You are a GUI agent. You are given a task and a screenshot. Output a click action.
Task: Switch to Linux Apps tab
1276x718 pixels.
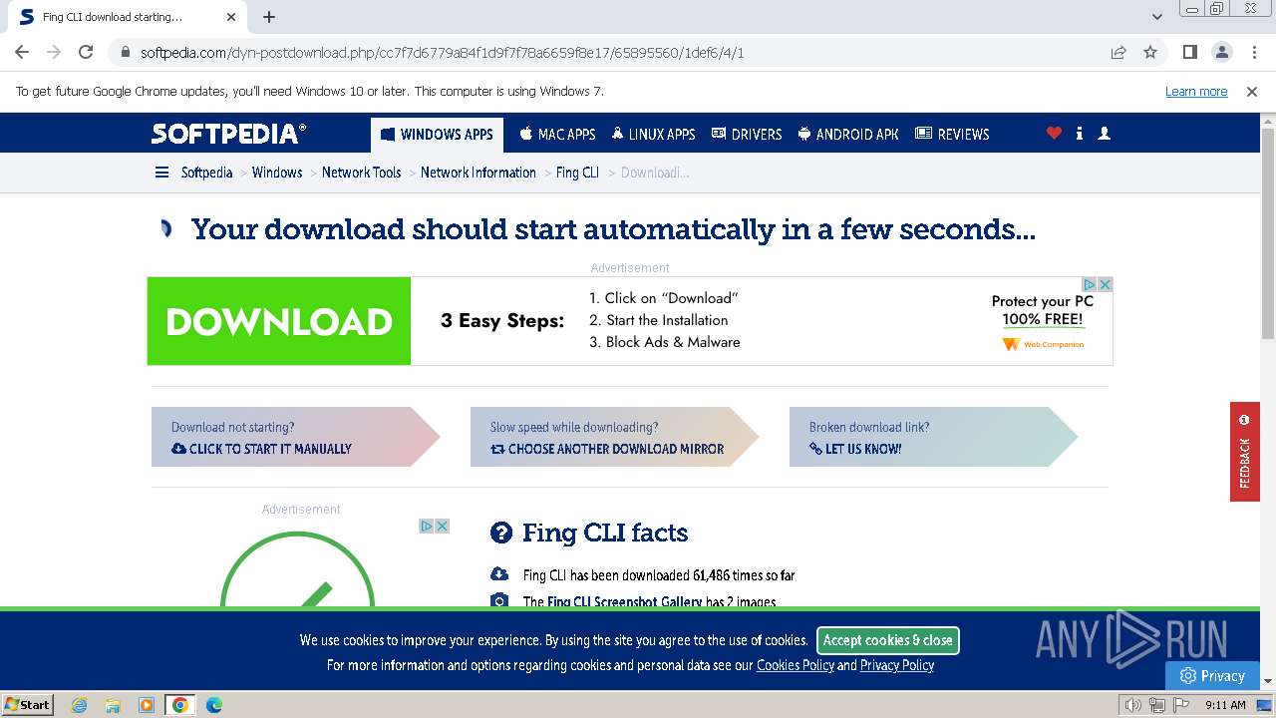point(653,134)
